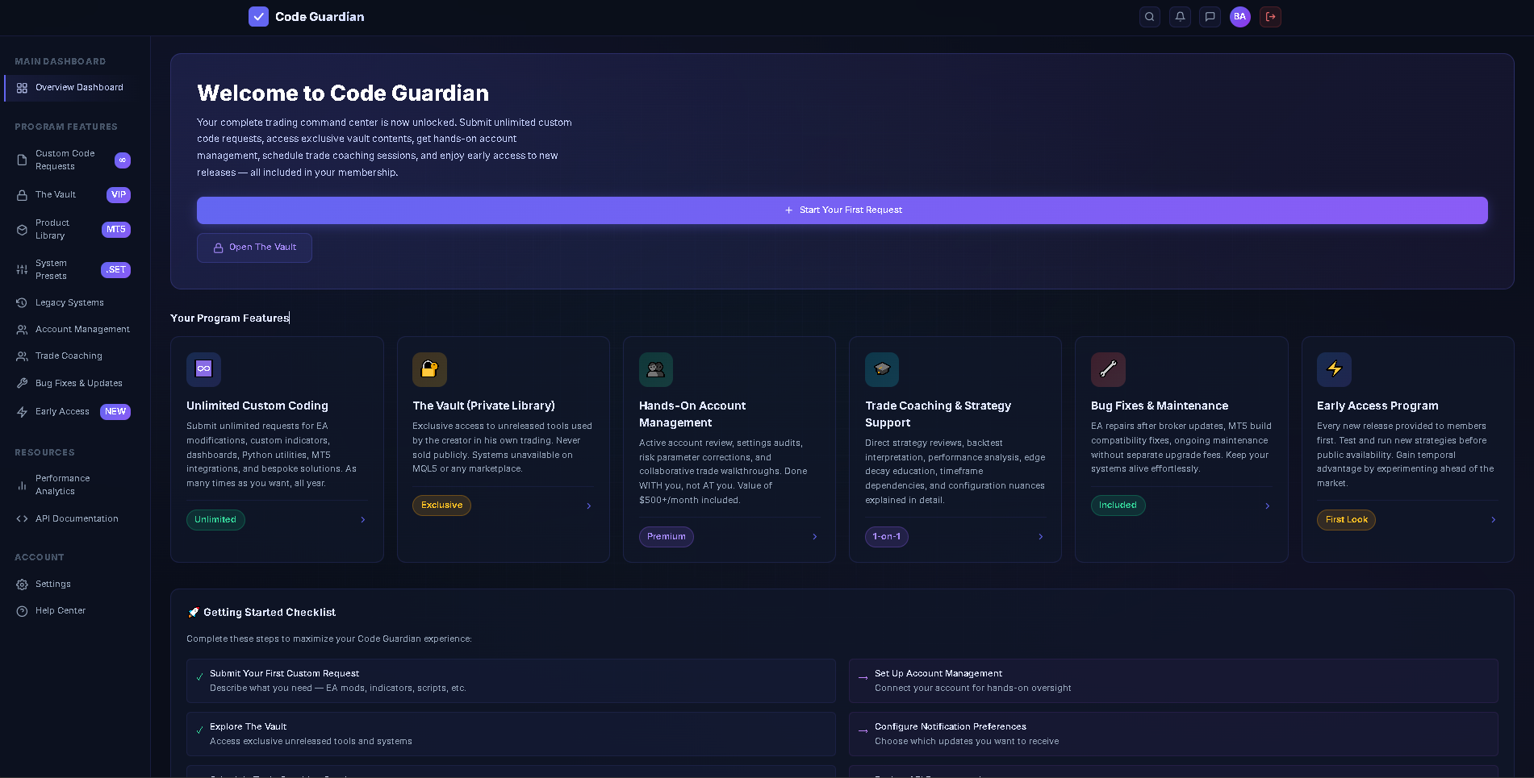Image resolution: width=1534 pixels, height=778 pixels.
Task: Click Performance Analytics bar chart icon
Action: tap(22, 485)
